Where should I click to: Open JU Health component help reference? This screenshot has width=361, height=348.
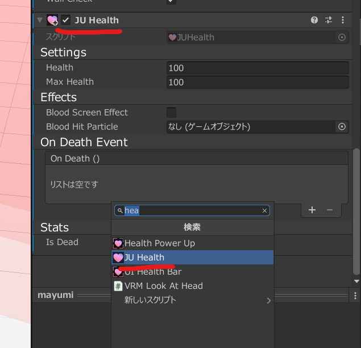tap(314, 20)
